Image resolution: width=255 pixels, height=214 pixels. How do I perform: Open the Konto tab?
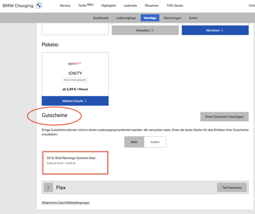coord(193,18)
